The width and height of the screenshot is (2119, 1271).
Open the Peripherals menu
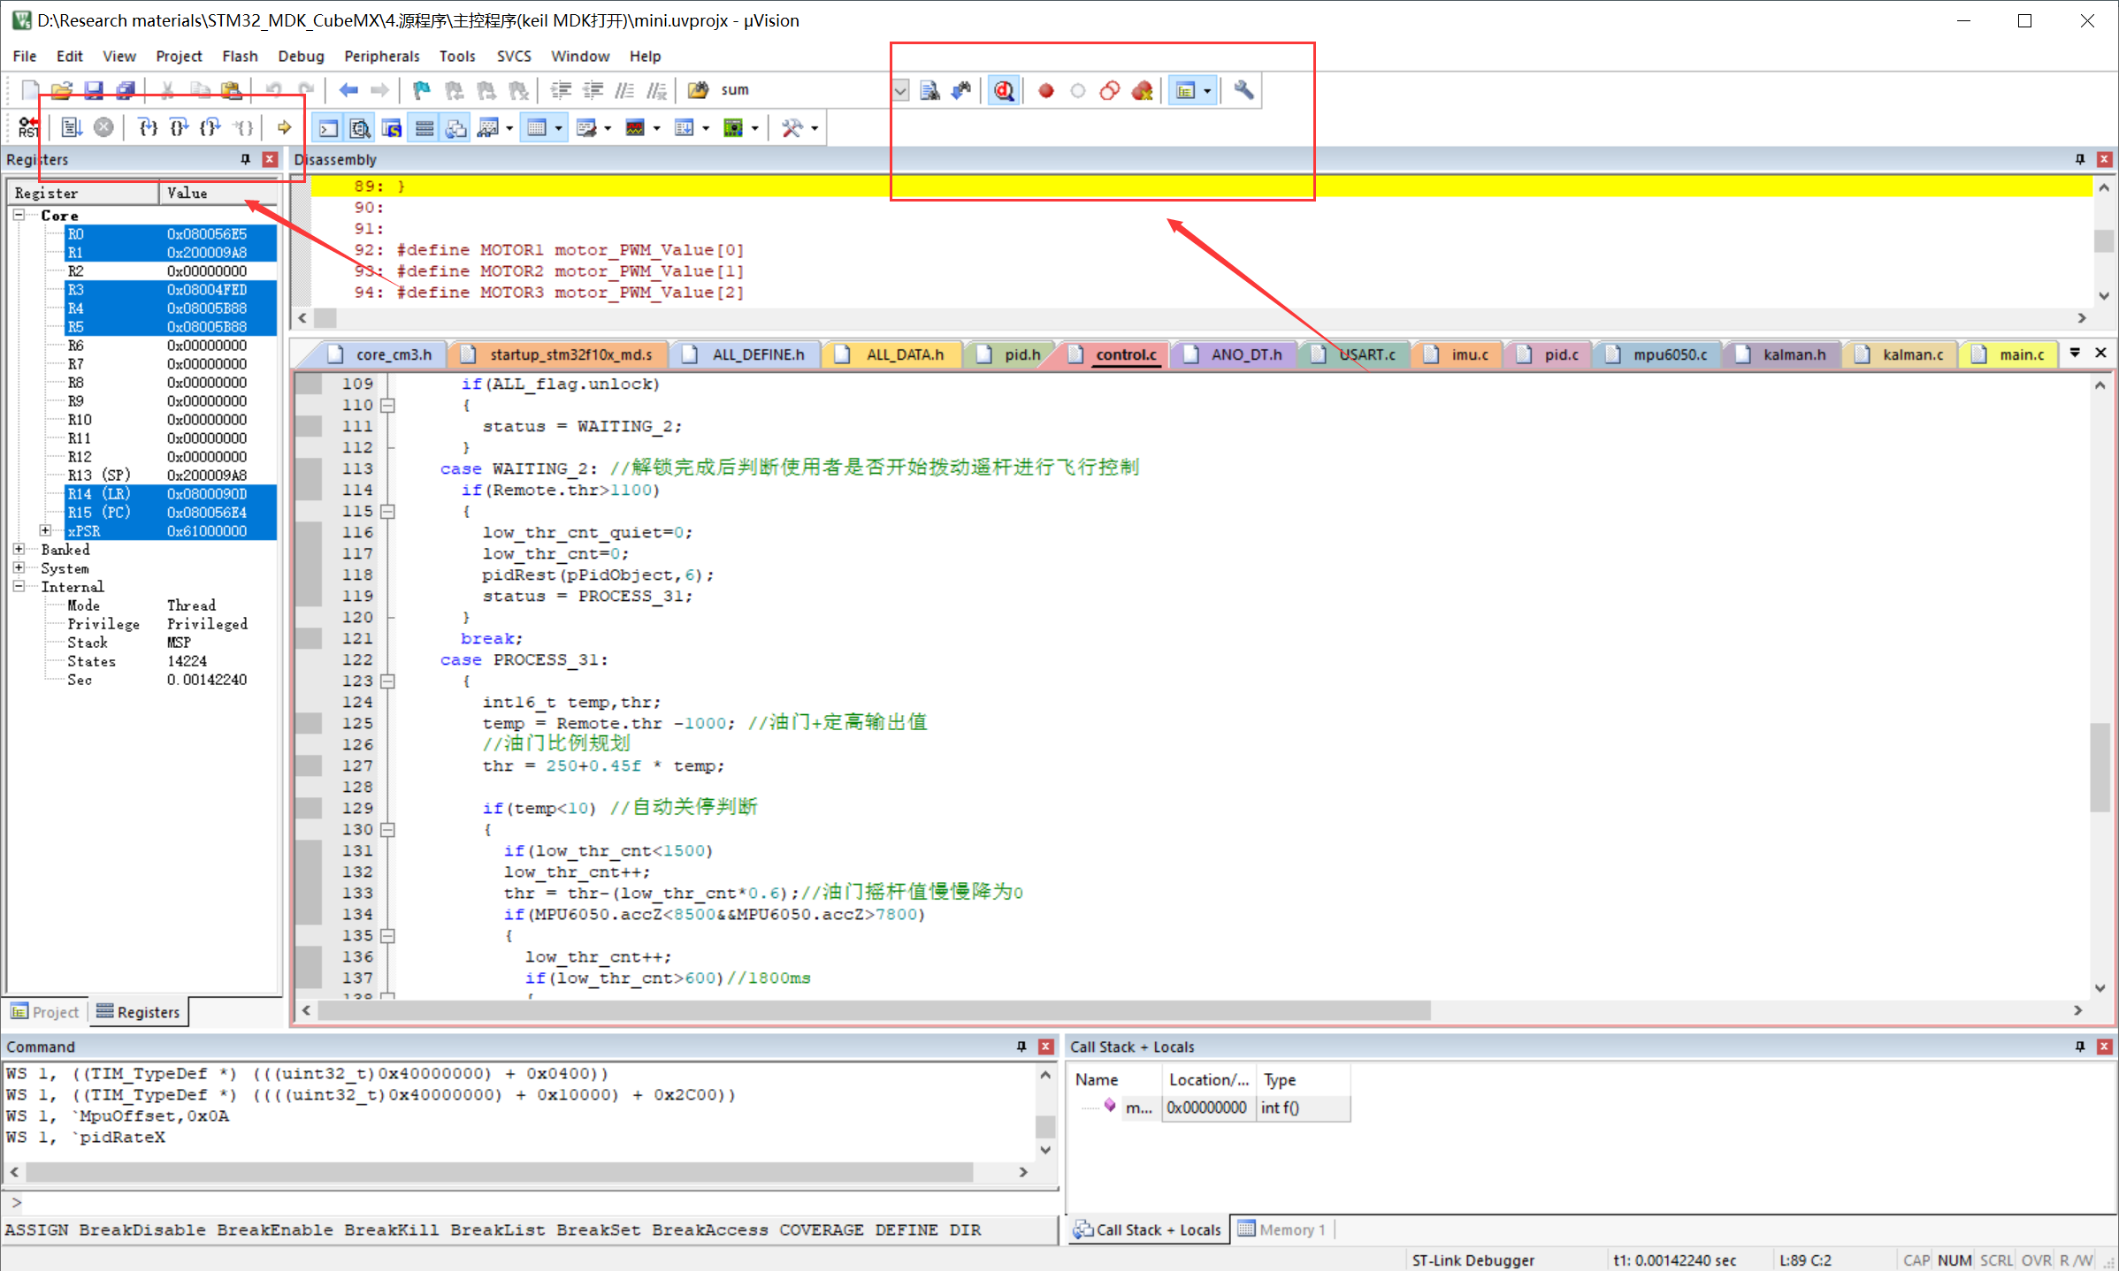coord(381,56)
